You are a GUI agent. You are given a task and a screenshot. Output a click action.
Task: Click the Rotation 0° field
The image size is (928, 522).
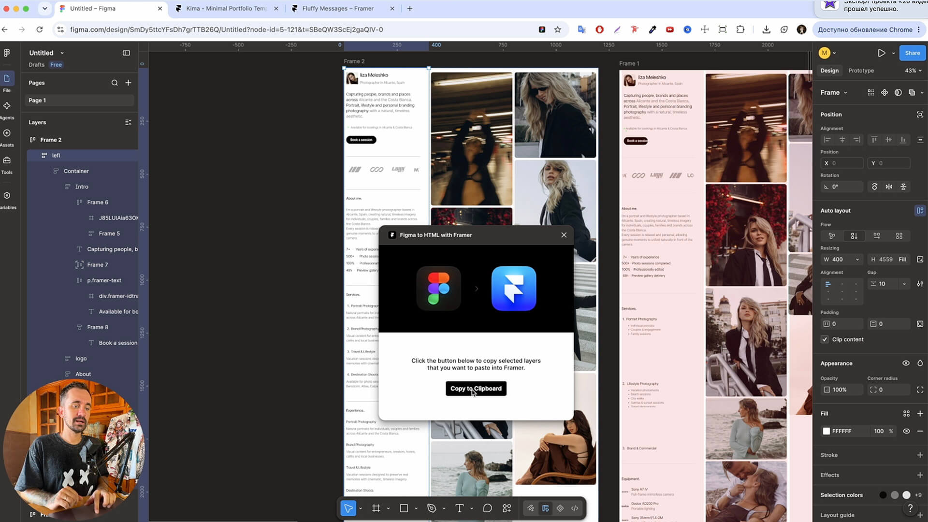click(x=841, y=187)
